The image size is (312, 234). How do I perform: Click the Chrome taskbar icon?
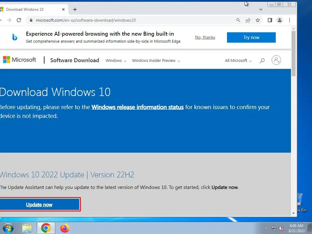click(x=46, y=228)
